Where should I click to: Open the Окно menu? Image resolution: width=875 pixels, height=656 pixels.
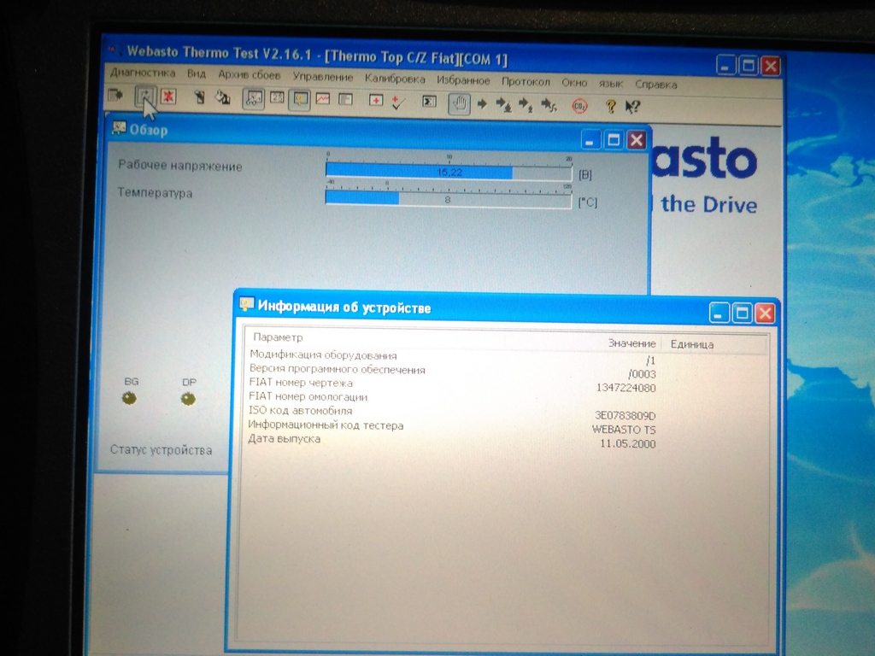574,83
